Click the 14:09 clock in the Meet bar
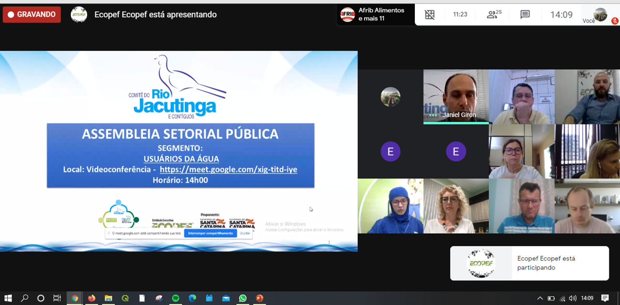 (561, 15)
